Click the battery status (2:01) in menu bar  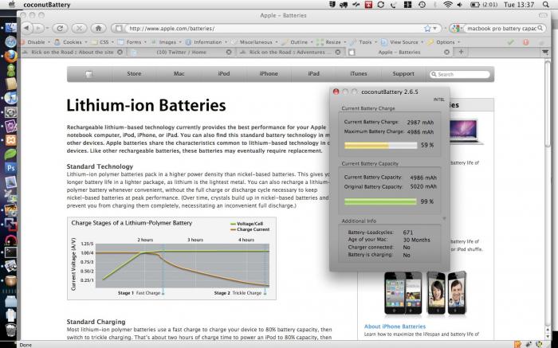point(483,5)
